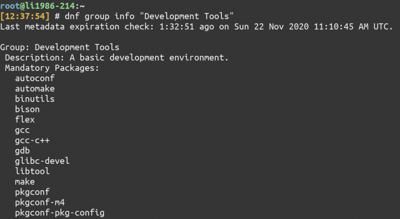The height and width of the screenshot is (219, 400).
Task: Click the root@li1986-214 prompt hostname
Action: [x=37, y=6]
